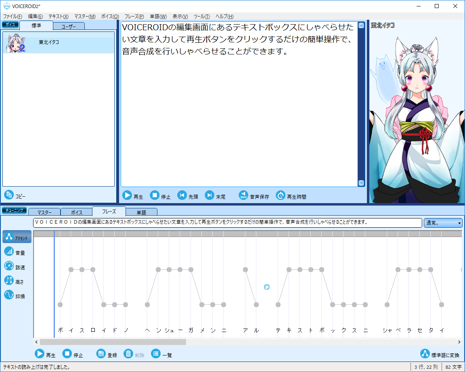Switch to the ユーザー voice tab
465x372 pixels.
pyautogui.click(x=69, y=26)
